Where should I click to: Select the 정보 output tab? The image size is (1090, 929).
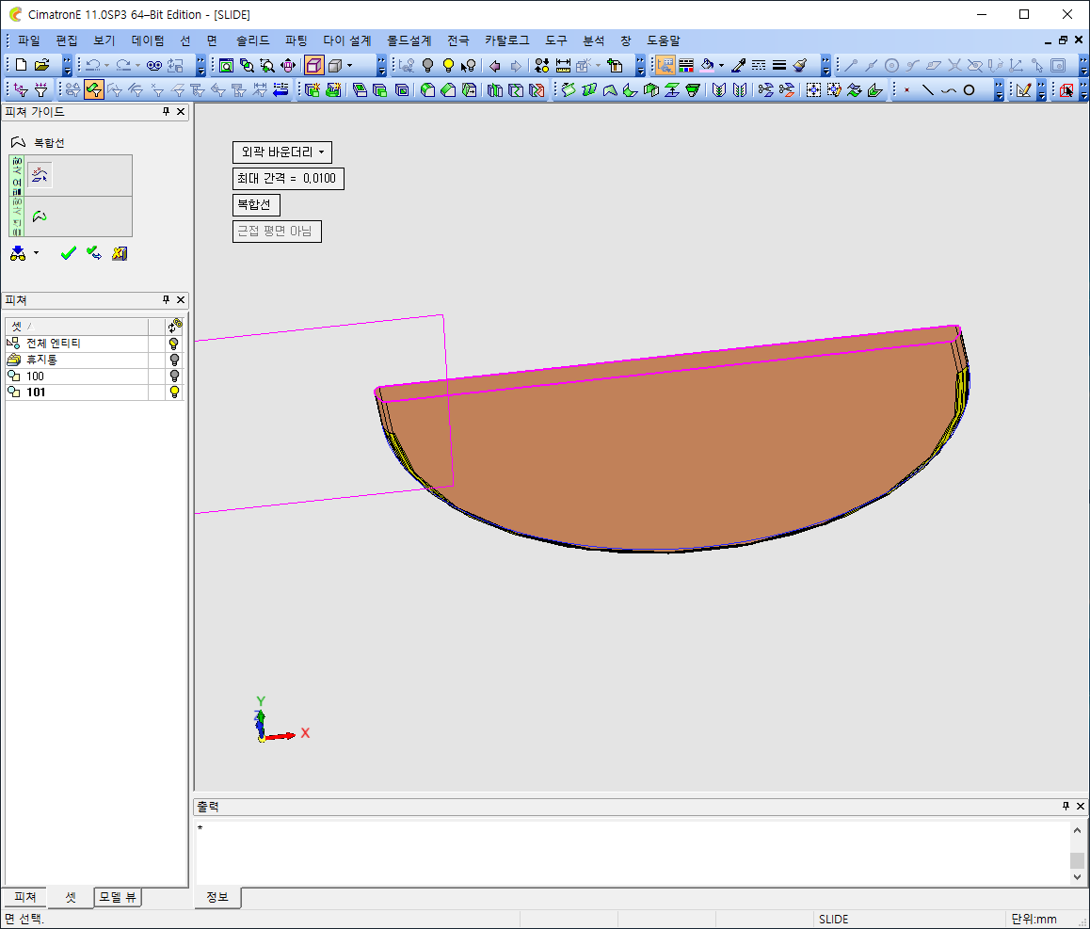point(217,897)
